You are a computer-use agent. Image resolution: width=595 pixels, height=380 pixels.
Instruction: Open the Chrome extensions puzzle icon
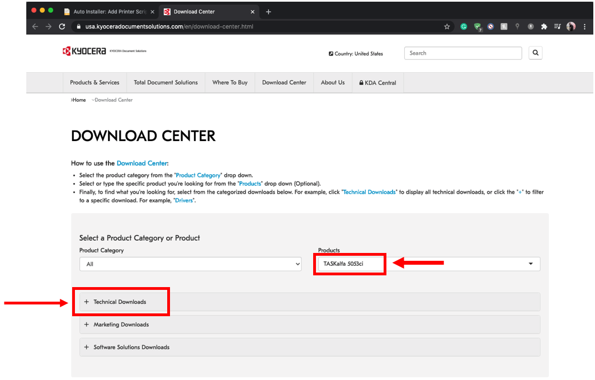coord(544,26)
